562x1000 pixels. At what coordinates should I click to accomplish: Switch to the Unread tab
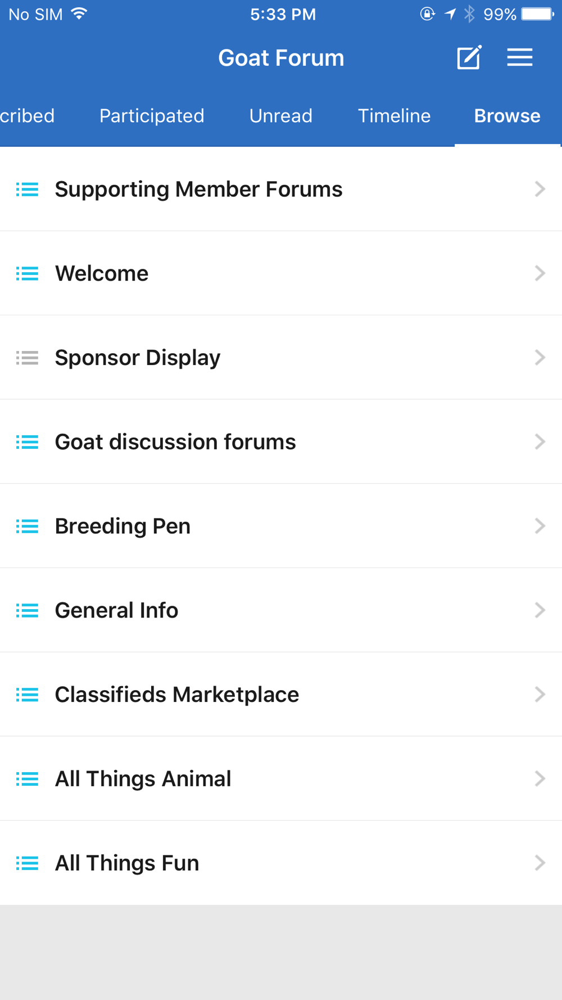(x=280, y=116)
